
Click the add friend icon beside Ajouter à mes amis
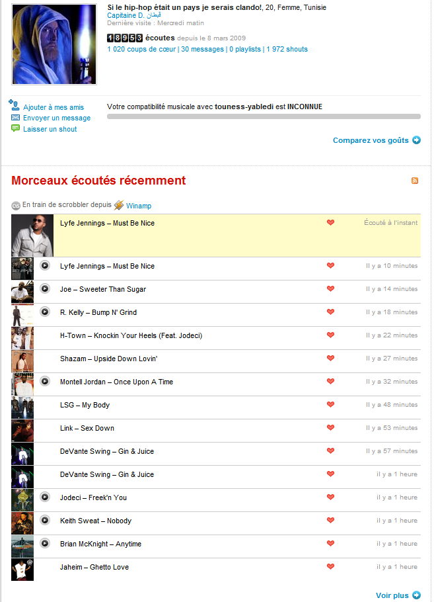point(14,105)
